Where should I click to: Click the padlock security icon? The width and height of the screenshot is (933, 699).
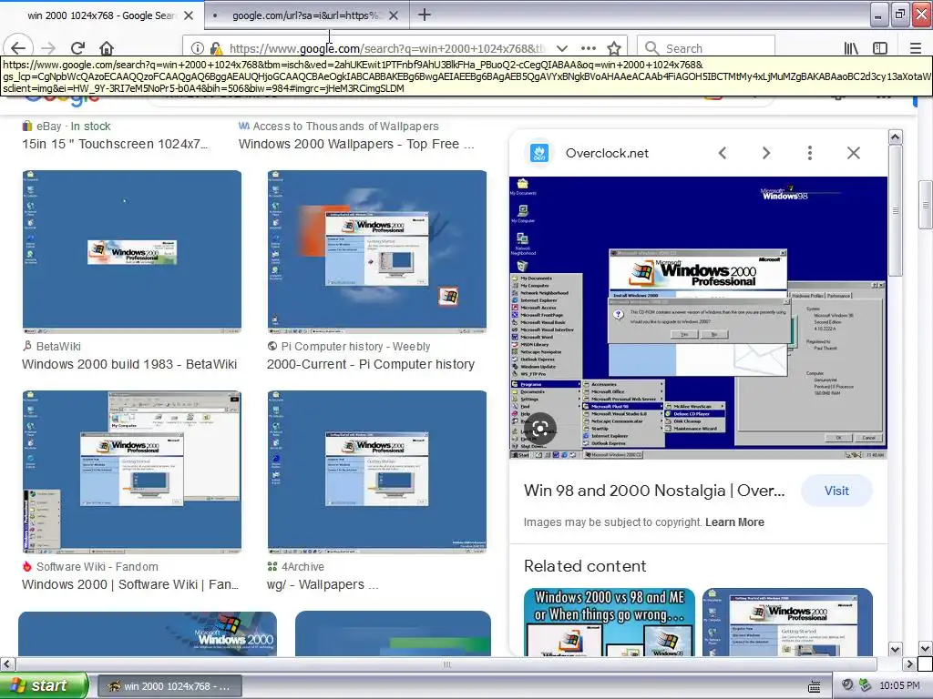tap(217, 48)
